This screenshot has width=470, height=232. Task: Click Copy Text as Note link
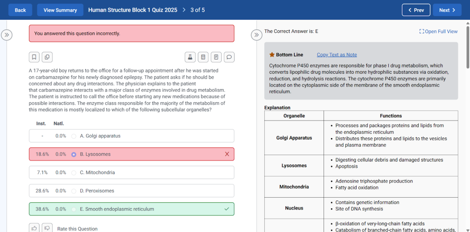coord(336,55)
